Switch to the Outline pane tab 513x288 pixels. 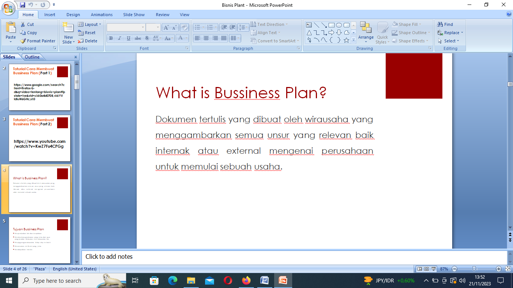point(32,57)
